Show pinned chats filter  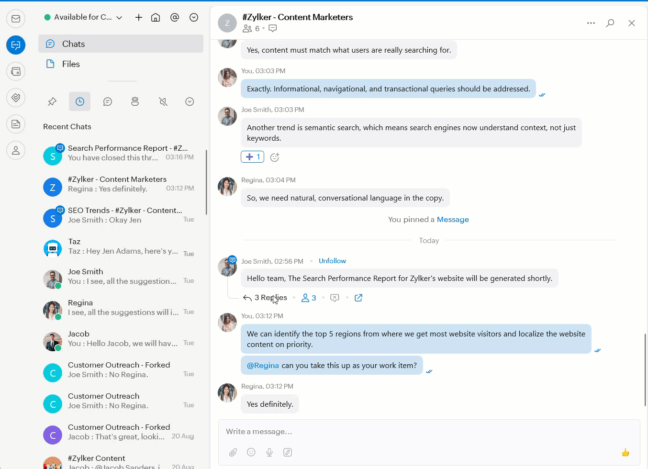point(52,101)
